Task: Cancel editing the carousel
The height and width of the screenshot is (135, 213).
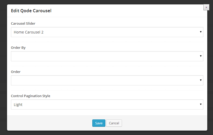Action: click(114, 123)
